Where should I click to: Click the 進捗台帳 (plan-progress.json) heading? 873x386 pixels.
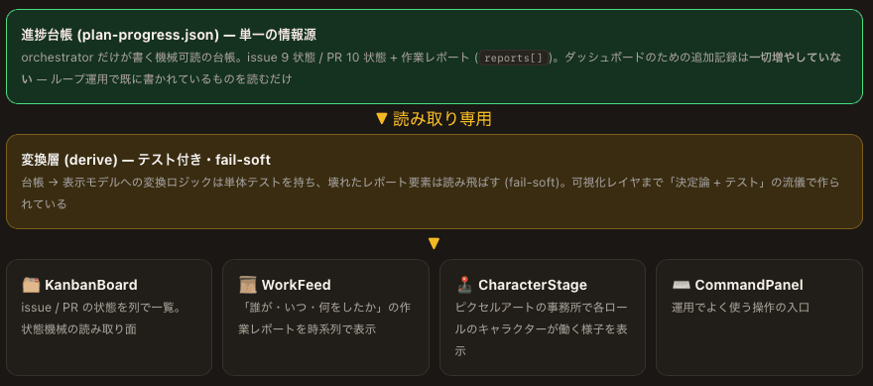(169, 35)
